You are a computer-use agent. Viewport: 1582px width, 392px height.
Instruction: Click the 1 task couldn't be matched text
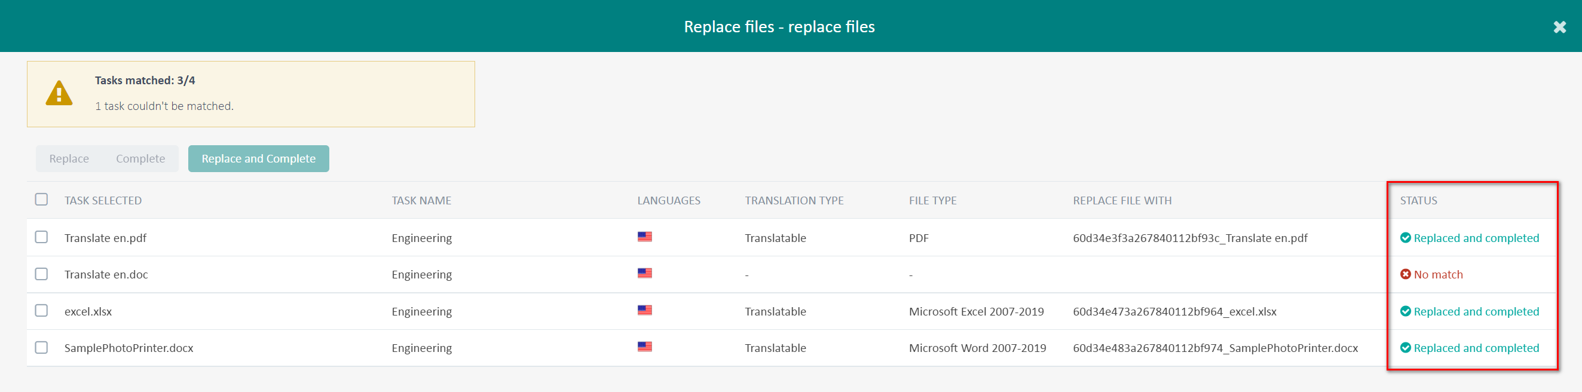click(164, 106)
